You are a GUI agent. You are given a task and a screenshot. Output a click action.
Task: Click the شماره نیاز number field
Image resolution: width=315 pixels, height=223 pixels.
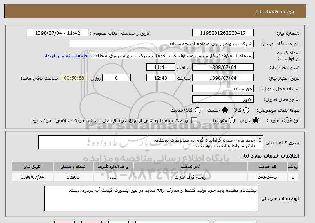(223, 33)
